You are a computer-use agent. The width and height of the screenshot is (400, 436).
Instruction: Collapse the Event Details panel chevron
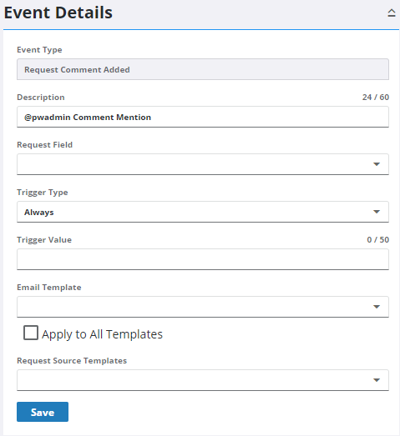(392, 13)
